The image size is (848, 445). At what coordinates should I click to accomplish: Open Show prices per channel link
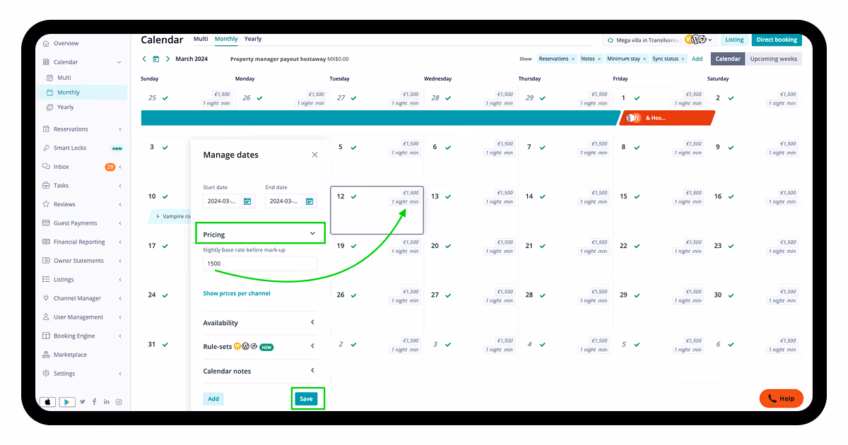(x=237, y=293)
